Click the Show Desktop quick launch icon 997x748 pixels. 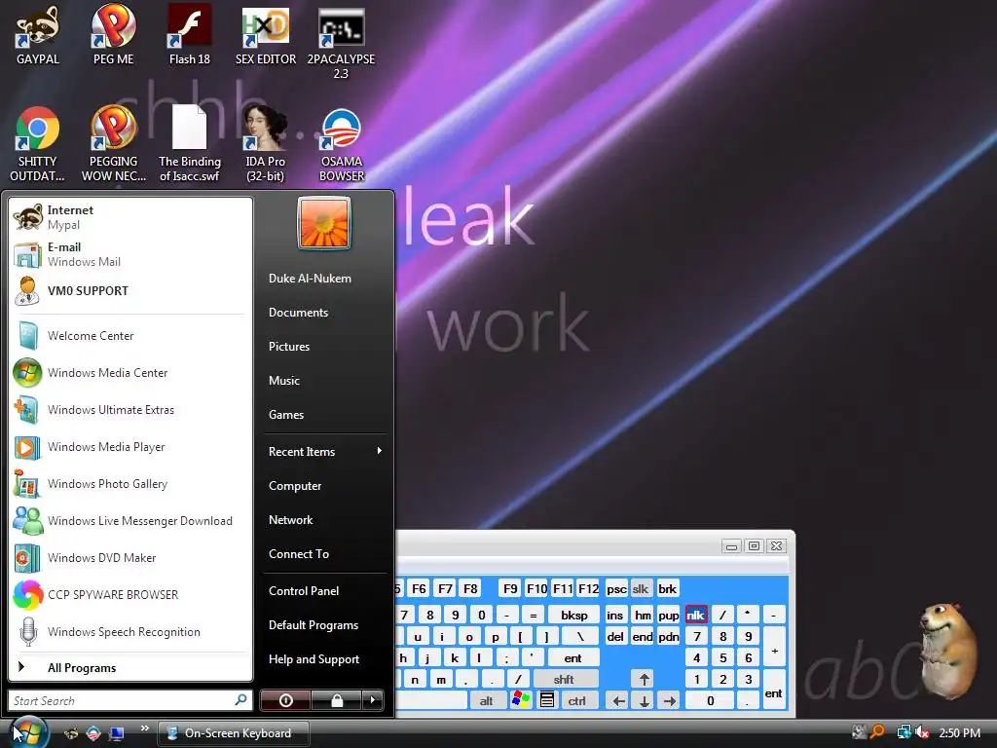click(x=117, y=733)
